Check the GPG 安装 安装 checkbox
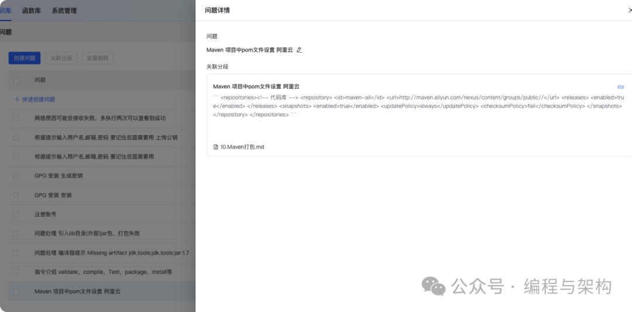632x312 pixels. click(x=16, y=195)
